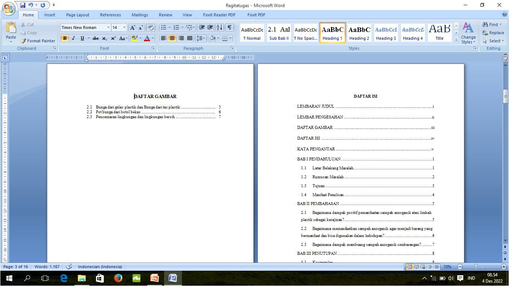Open the Font size dropdown

coord(124,27)
